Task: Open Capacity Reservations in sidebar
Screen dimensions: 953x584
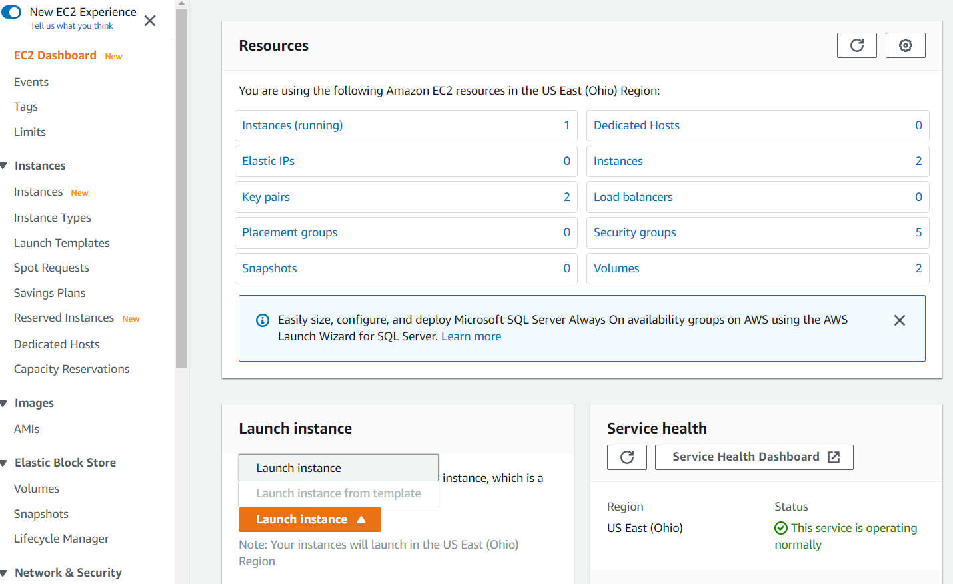Action: [x=72, y=369]
